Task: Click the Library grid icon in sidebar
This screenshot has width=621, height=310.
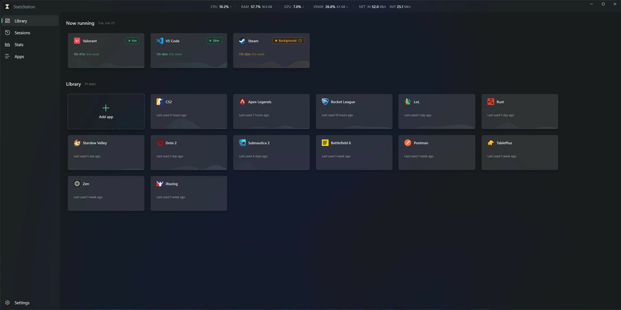Action: click(x=7, y=21)
